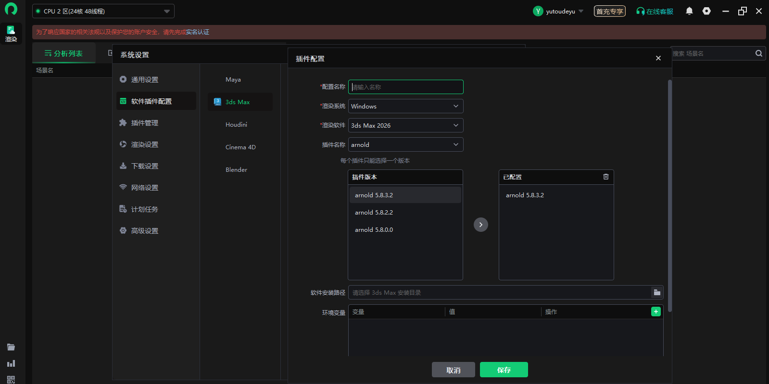Screen dimensions: 769x384
Task: Browse install path with folder icon
Action: tap(657, 292)
